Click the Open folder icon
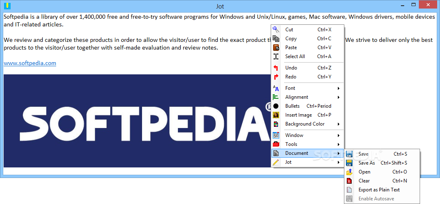440x204 pixels. click(349, 172)
